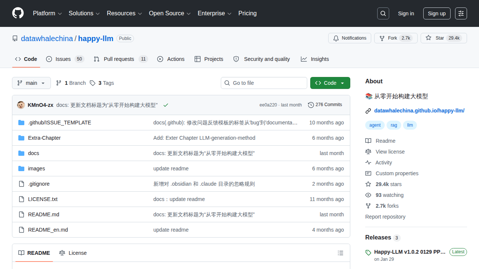Select the Code tab
479x269 pixels.
pos(26,59)
